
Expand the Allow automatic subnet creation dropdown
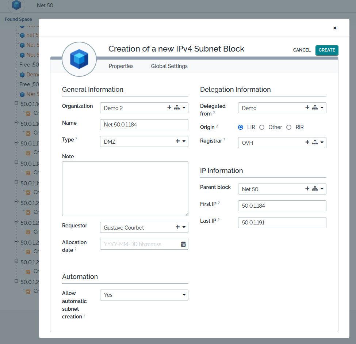click(x=184, y=295)
